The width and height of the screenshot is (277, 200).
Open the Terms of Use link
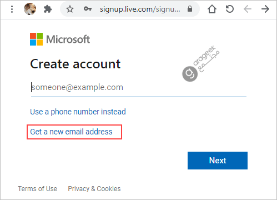pos(37,189)
